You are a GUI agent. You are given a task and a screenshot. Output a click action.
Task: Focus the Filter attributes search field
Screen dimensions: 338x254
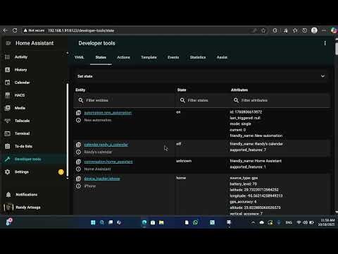[280, 100]
